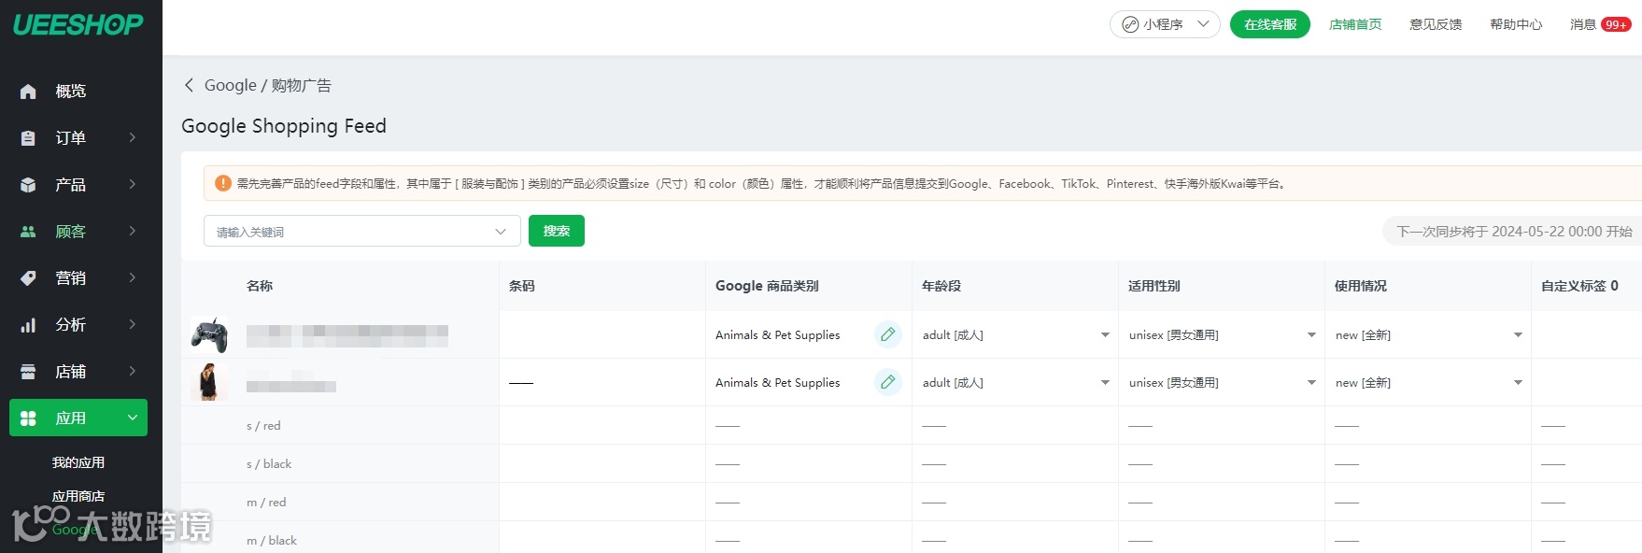Select the m / black variant row
Viewport: 1642px width, 553px height.
click(x=272, y=540)
